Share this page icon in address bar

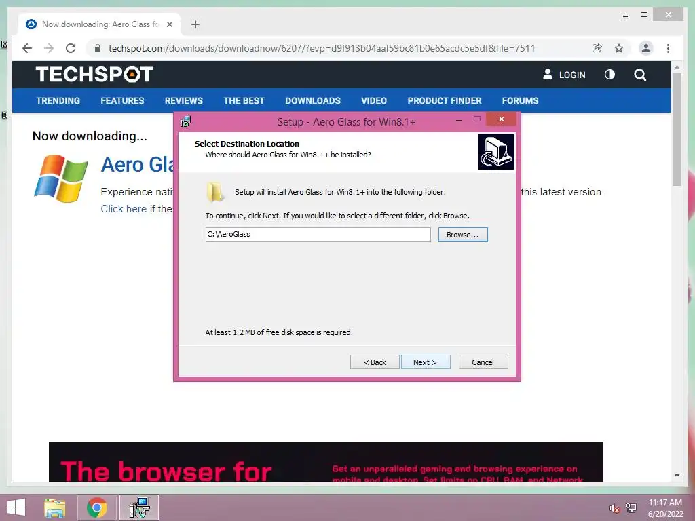tap(597, 48)
